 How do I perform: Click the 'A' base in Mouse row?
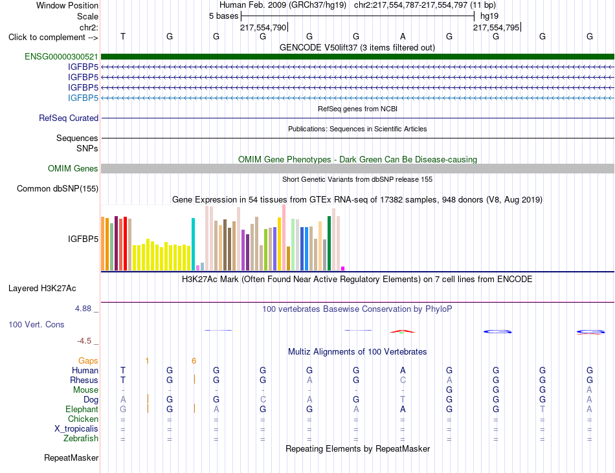tap(589, 390)
